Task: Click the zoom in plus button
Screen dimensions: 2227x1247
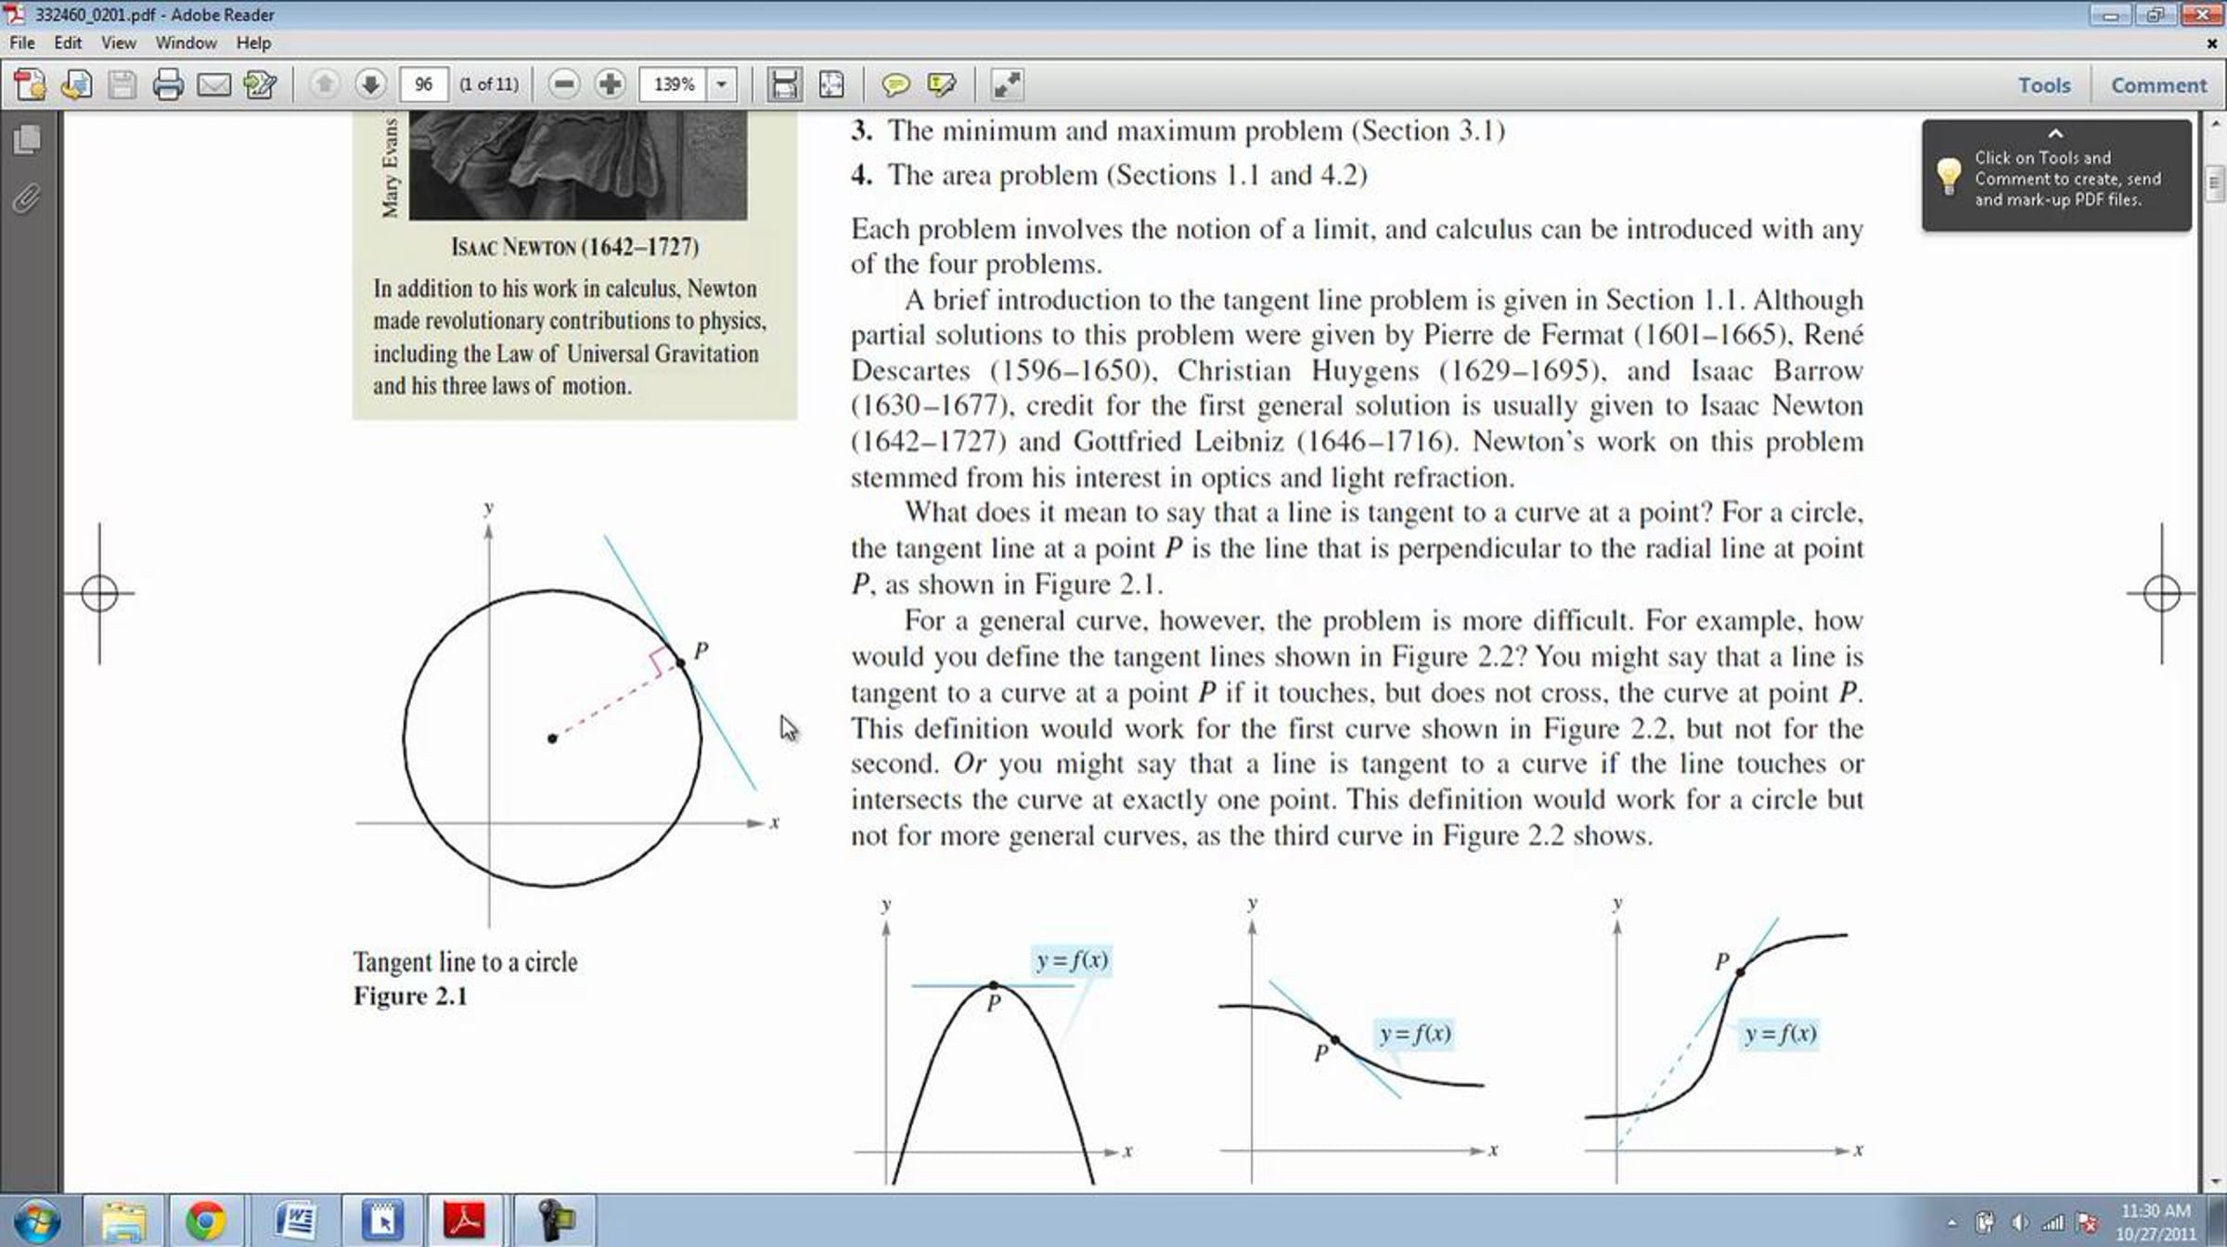Action: click(x=610, y=85)
